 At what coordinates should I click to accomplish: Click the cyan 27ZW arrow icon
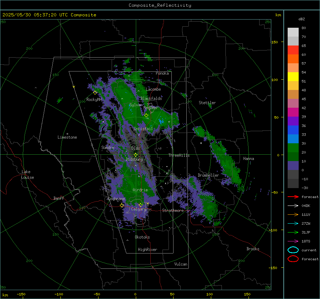click(x=293, y=224)
